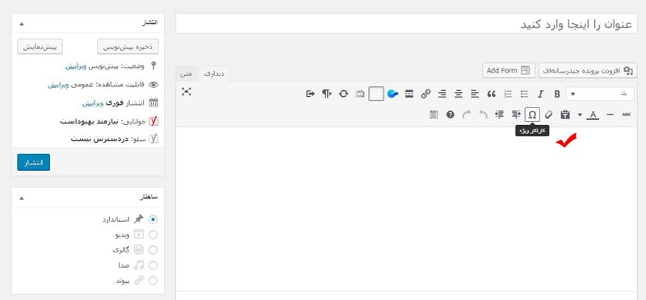
Task: Select استاندارد post format
Action: coord(153,219)
